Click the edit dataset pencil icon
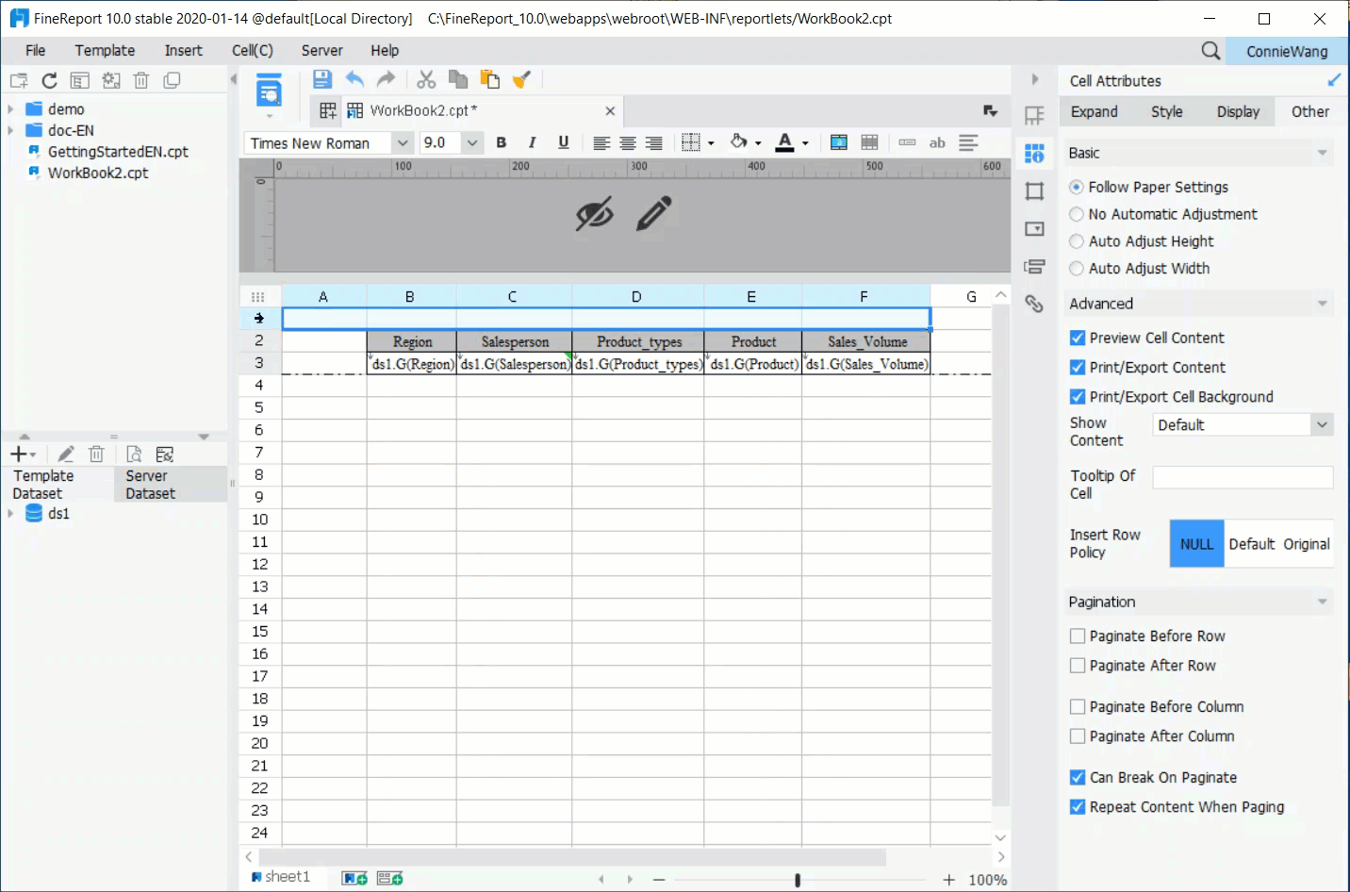Viewport: 1350px width, 892px height. point(66,454)
